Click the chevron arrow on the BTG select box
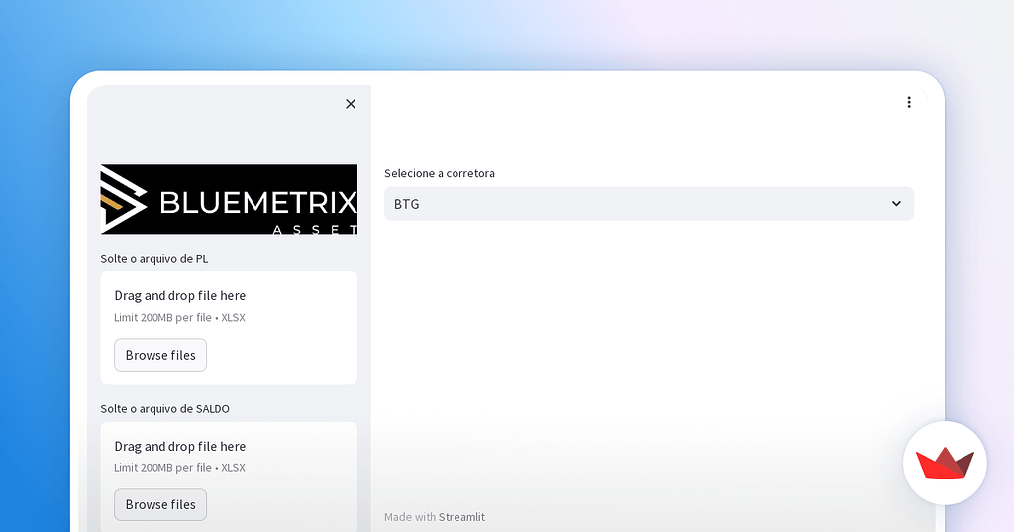Viewport: 1014px width, 532px height. pos(896,204)
